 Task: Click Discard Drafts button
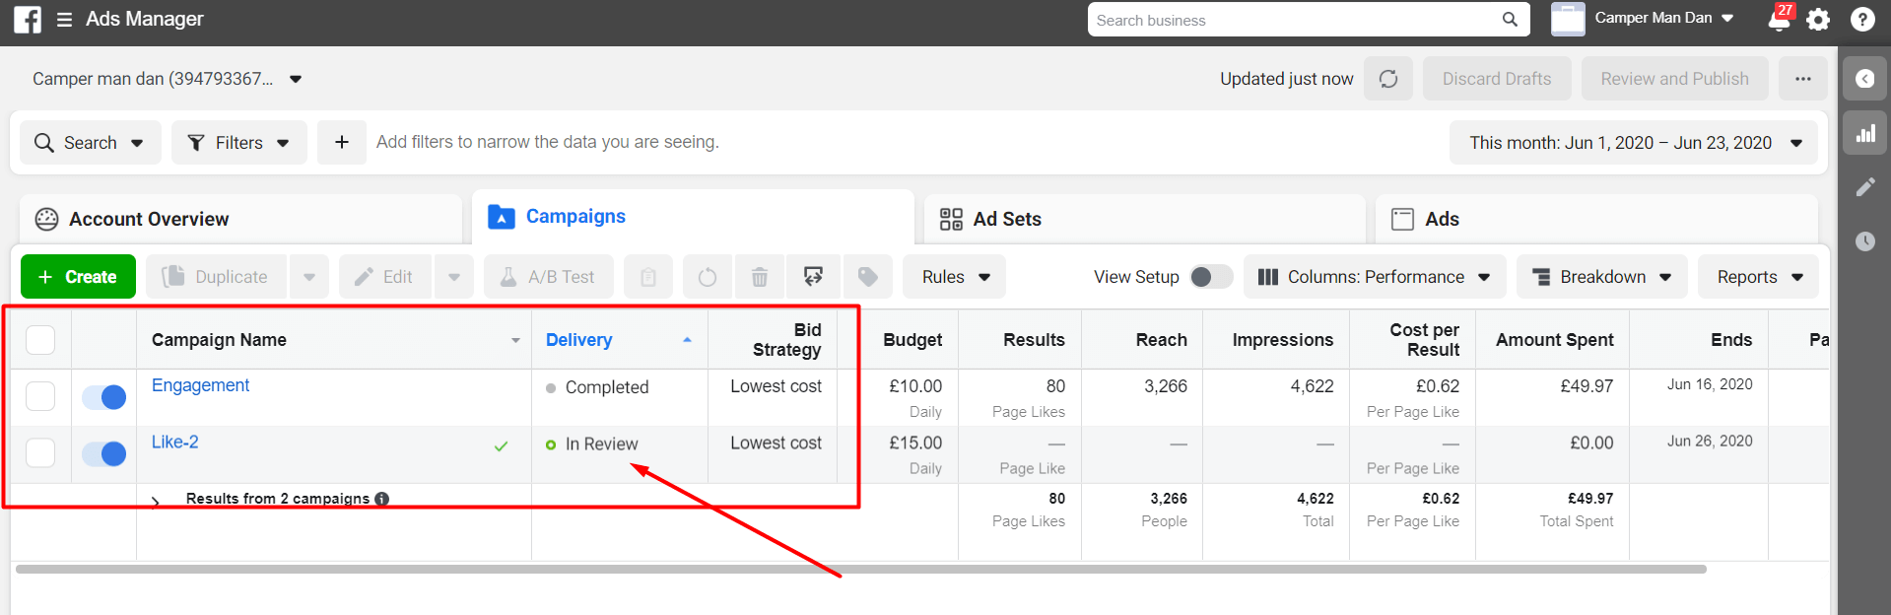(1497, 79)
